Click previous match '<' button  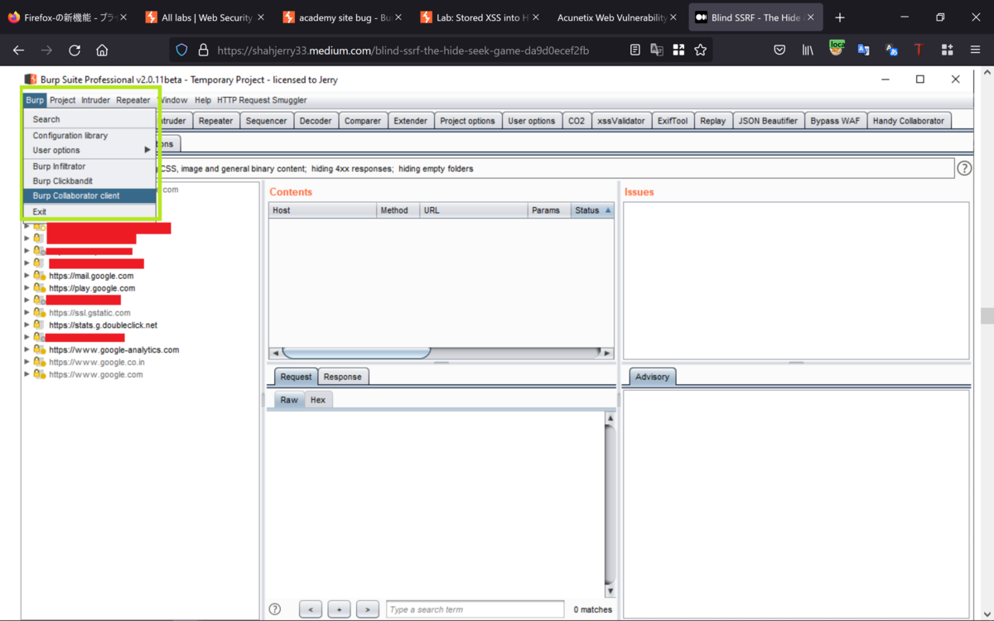(311, 609)
